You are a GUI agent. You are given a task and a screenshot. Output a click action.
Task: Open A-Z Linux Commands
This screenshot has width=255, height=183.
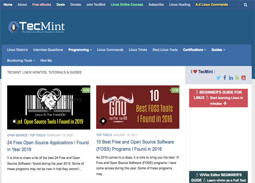(212, 5)
